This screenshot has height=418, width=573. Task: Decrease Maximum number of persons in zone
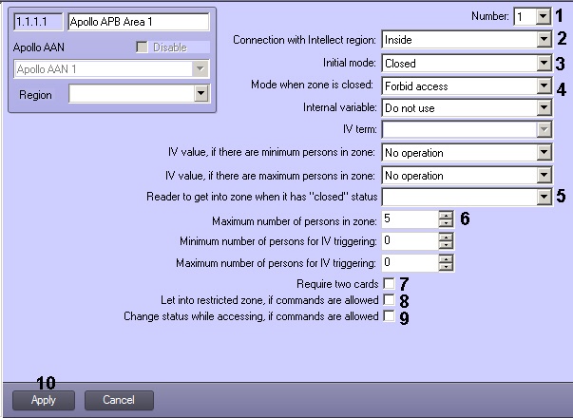[446, 223]
